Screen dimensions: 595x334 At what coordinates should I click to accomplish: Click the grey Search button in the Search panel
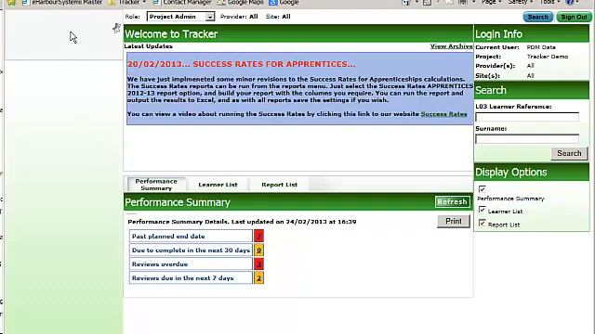coord(569,153)
